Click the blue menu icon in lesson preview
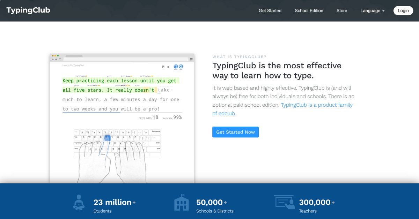 [x=176, y=66]
